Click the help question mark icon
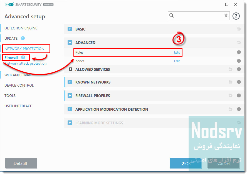This screenshot has width=247, height=174. point(236,16)
